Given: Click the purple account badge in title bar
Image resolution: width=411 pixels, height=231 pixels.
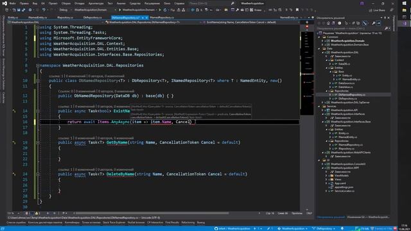Looking at the screenshot, I should [x=362, y=3].
